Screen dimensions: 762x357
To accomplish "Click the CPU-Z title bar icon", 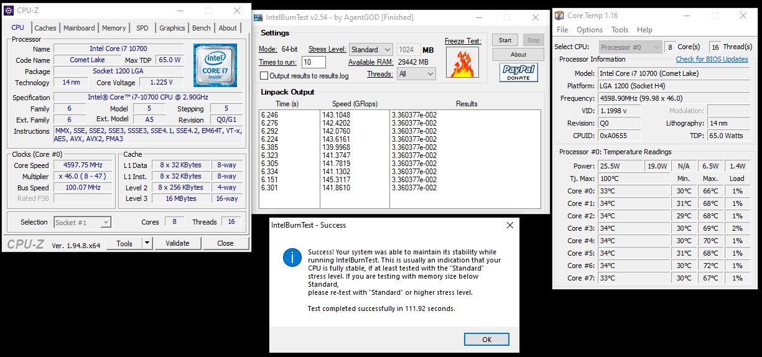I will tap(8, 11).
